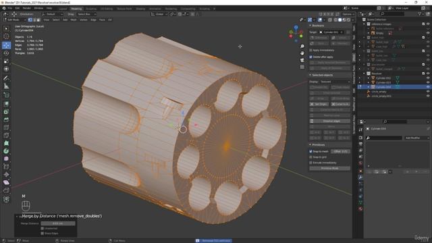Screen dimensions: 432x243
Task: Collapse the Booleans panel
Action: point(310,26)
